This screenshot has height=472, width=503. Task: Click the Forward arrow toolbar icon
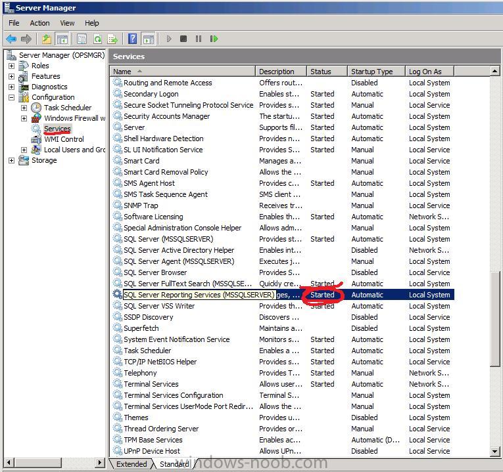(x=26, y=39)
